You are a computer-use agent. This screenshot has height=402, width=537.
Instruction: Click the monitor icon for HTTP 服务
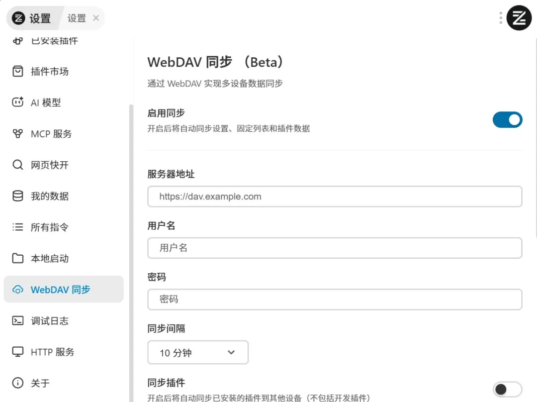[x=18, y=352]
